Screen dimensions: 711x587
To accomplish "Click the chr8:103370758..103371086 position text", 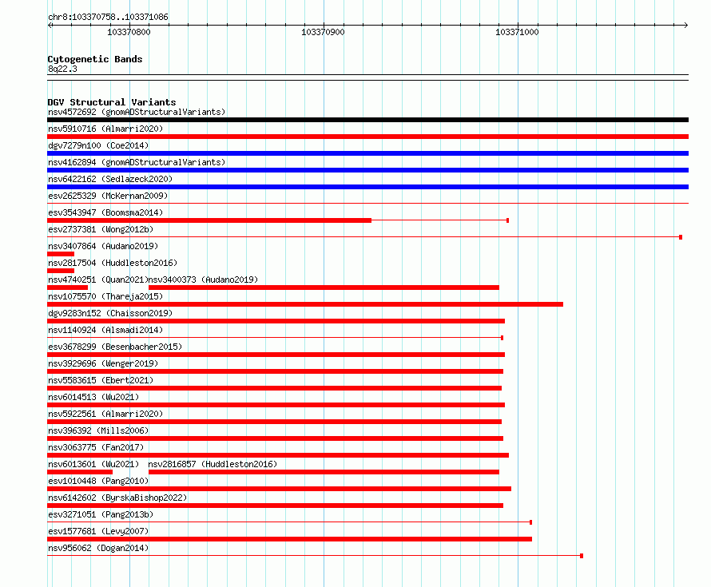I will (108, 17).
